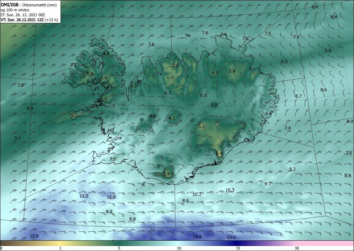Select the 10.3 value label
This screenshot has width=354, height=251.
click(230, 190)
